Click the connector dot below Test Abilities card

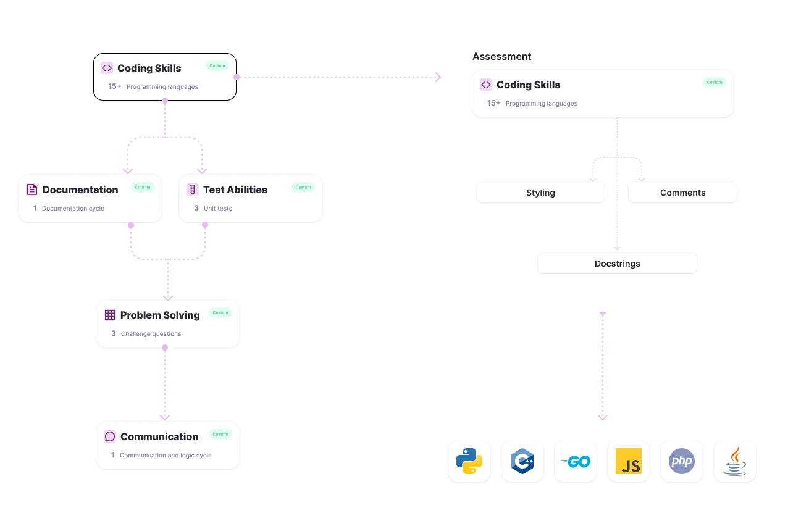click(x=205, y=225)
